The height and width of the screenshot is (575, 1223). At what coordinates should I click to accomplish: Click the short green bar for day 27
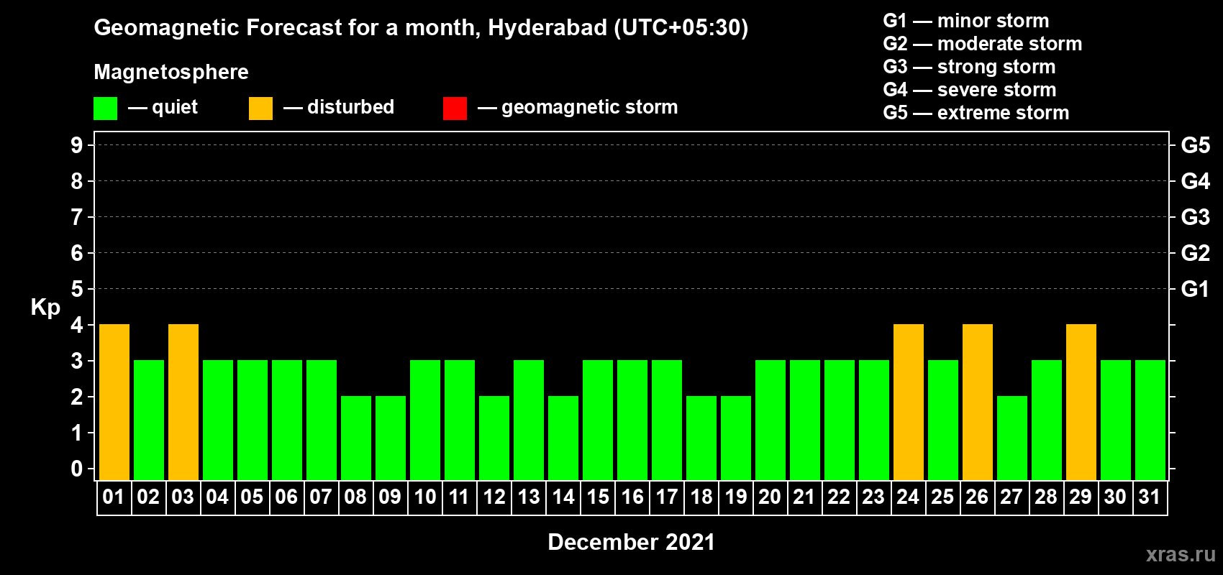pyautogui.click(x=1012, y=438)
